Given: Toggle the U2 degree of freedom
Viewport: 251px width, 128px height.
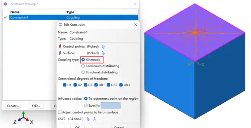Looking at the screenshot, I should 75,85.
